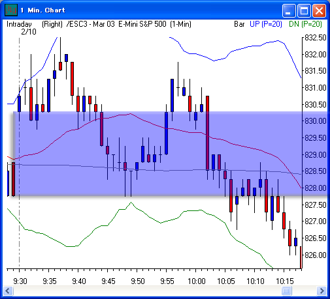
Task: Click '/ESC3 - Mar 03' symbol text
Action: click(x=91, y=24)
